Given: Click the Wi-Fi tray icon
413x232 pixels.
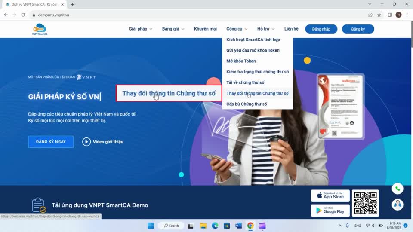Looking at the screenshot, I should pyautogui.click(x=368, y=226).
